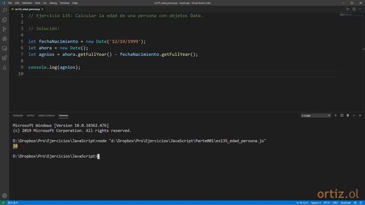
Task: Click the node command path in terminal
Action: coord(187,141)
